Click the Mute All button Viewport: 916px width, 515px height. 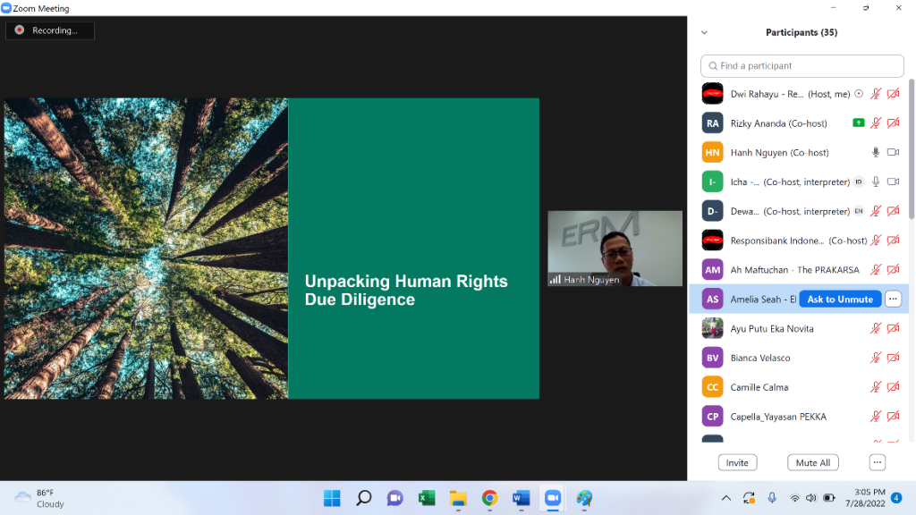(x=812, y=462)
